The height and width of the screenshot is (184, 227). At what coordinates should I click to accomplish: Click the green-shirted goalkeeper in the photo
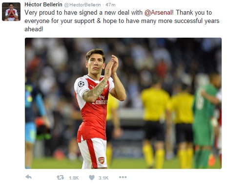pos(206,120)
